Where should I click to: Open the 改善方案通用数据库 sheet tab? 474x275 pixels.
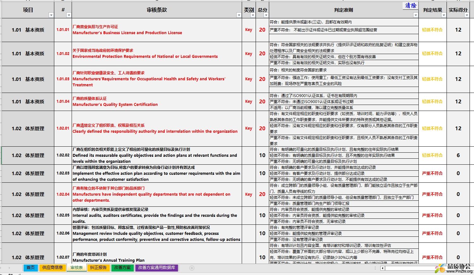coord(157,268)
